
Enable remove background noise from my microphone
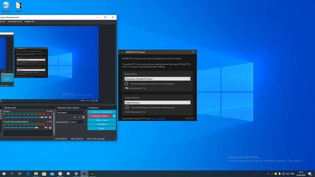click(126, 84)
